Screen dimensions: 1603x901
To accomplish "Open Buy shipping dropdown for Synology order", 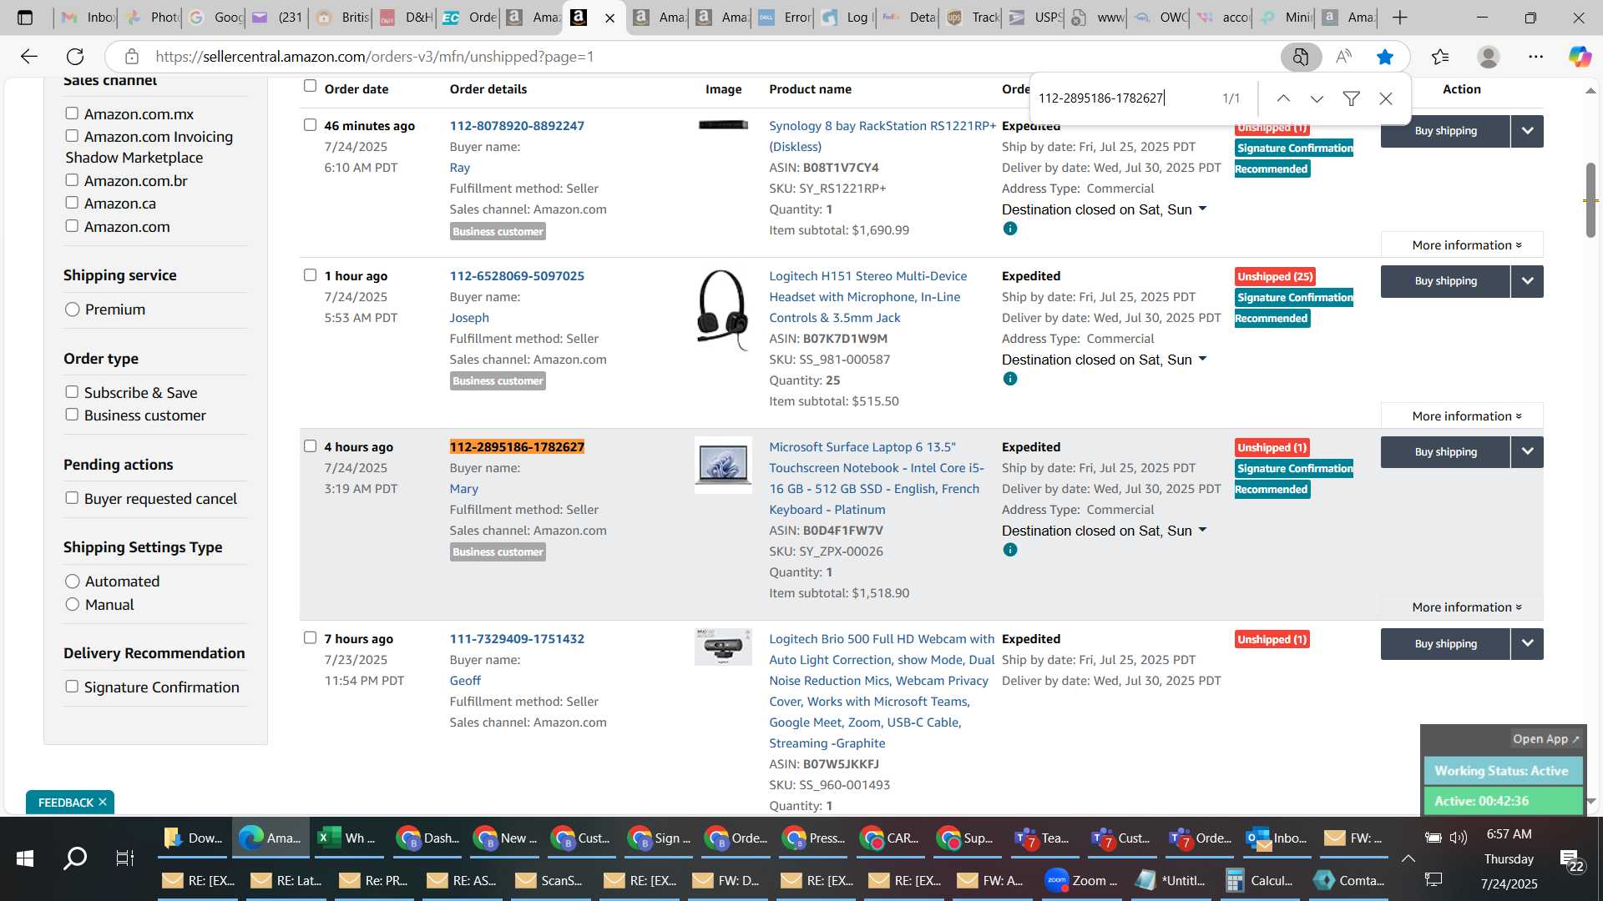I will pos(1527,131).
